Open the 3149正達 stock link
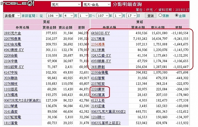This screenshot has height=127, width=198. pos(98,106)
